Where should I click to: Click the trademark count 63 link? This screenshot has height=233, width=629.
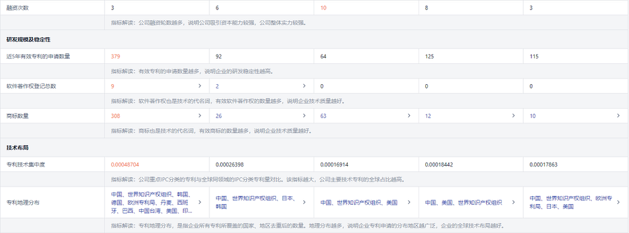pyautogui.click(x=323, y=116)
